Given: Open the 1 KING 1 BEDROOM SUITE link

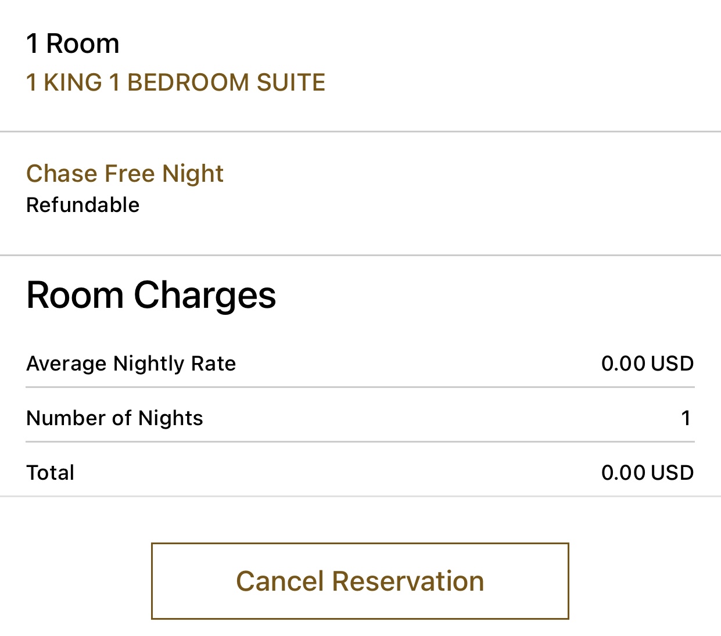Looking at the screenshot, I should (x=175, y=82).
